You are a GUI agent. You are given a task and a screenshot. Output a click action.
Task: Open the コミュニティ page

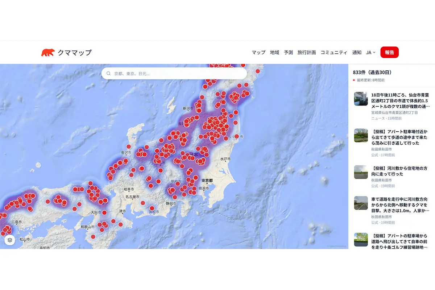tap(333, 53)
